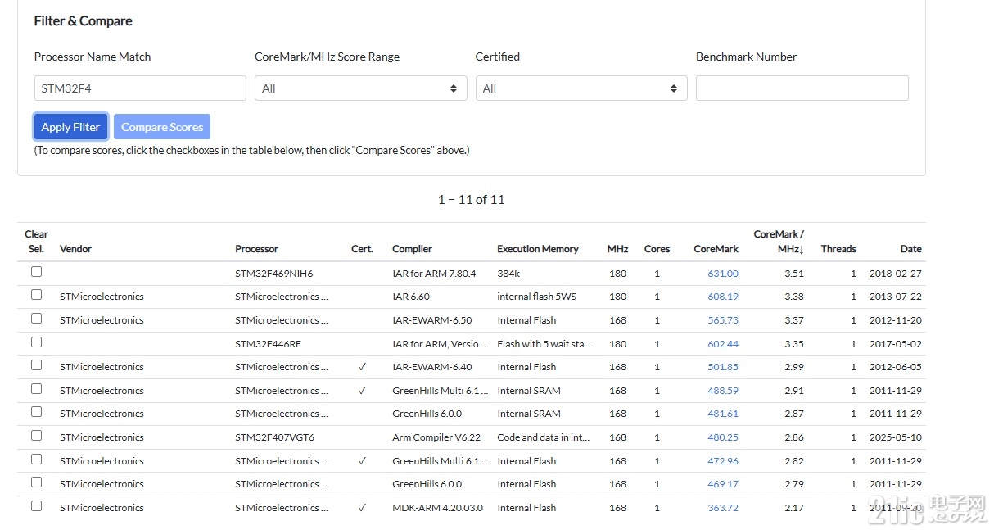Sort by the Compiler column header

point(412,249)
